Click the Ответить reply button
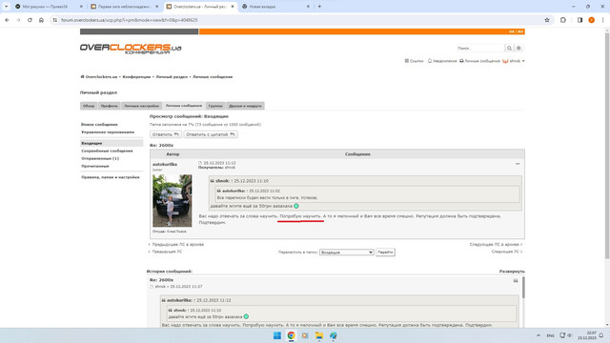610x343 pixels. pyautogui.click(x=165, y=134)
